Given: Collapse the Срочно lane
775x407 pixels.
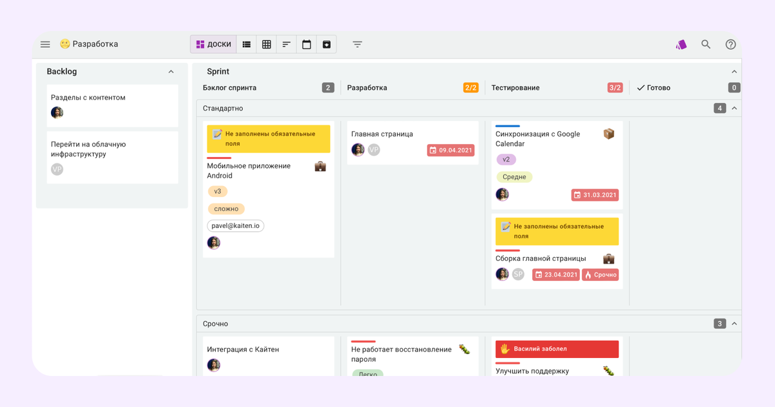Looking at the screenshot, I should point(734,324).
